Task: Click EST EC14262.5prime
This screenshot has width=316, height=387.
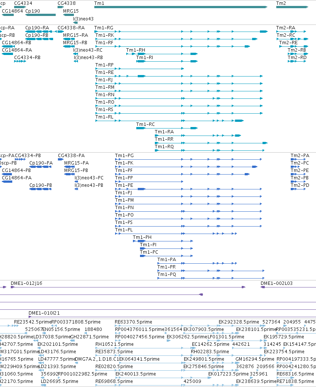Action: tap(211, 344)
